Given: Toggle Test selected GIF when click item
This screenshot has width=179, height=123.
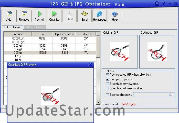Looking at the screenshot, I should coord(107,75).
